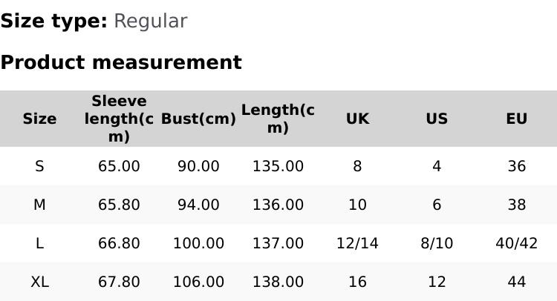Select the Bust(cm) column header
The height and width of the screenshot is (301, 557).
pyautogui.click(x=198, y=119)
